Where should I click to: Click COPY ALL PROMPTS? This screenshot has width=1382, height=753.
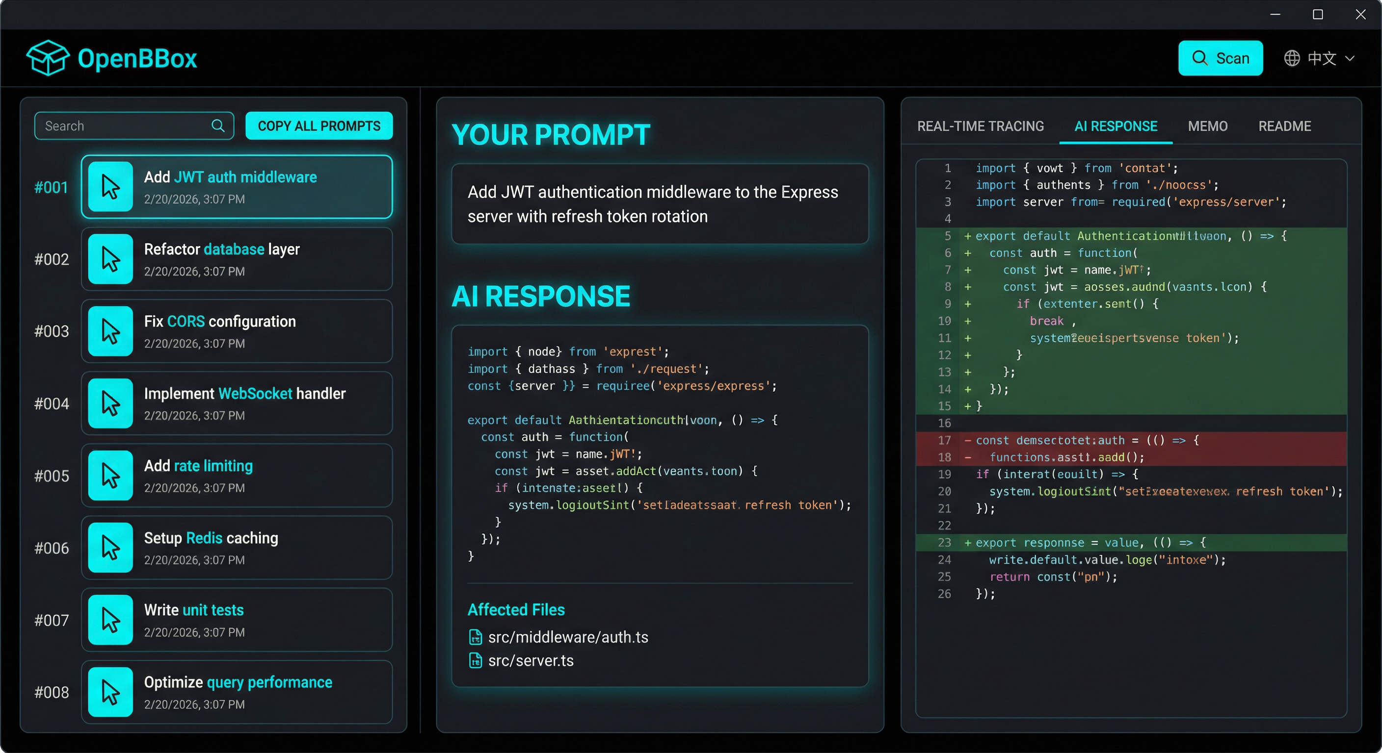319,126
